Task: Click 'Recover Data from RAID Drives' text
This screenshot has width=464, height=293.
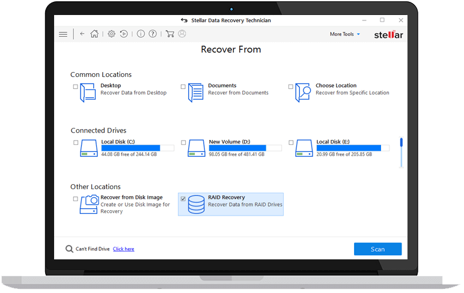Action: click(245, 205)
